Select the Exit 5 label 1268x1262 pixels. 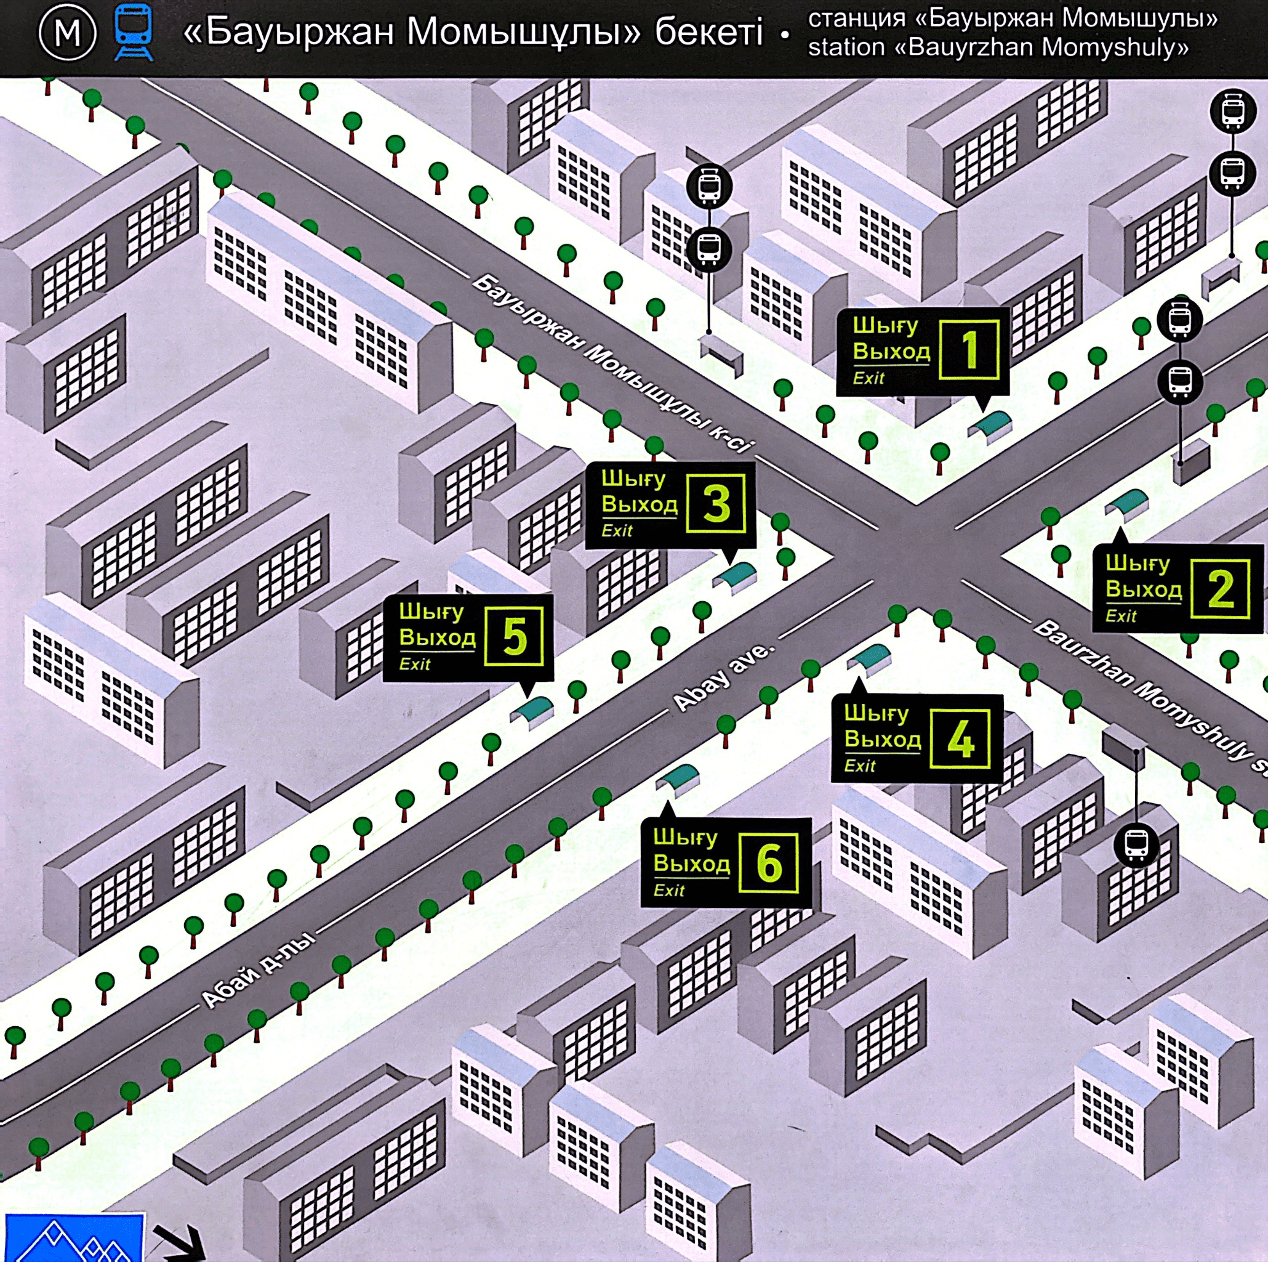click(468, 637)
